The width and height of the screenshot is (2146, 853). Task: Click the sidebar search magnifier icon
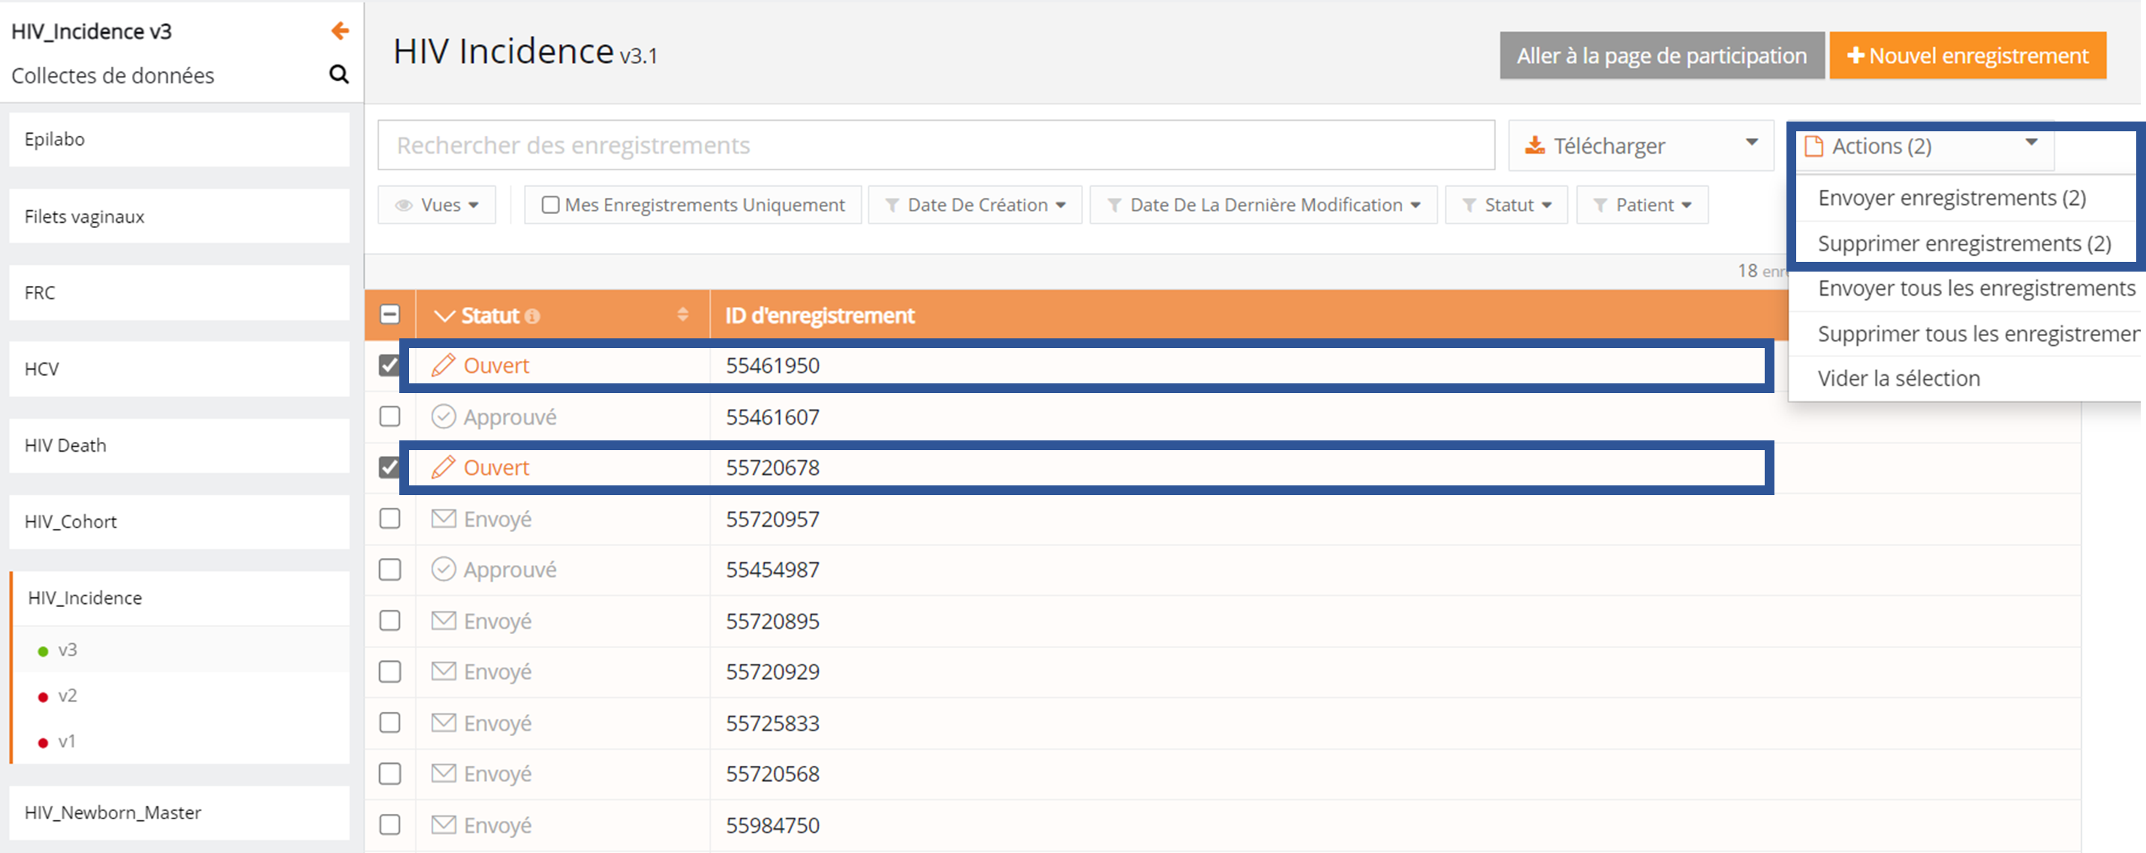pyautogui.click(x=339, y=75)
